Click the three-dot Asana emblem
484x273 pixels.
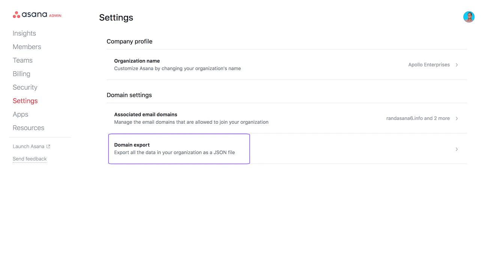17,14
